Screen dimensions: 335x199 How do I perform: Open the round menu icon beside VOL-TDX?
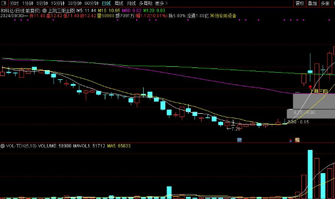[x=3, y=146]
